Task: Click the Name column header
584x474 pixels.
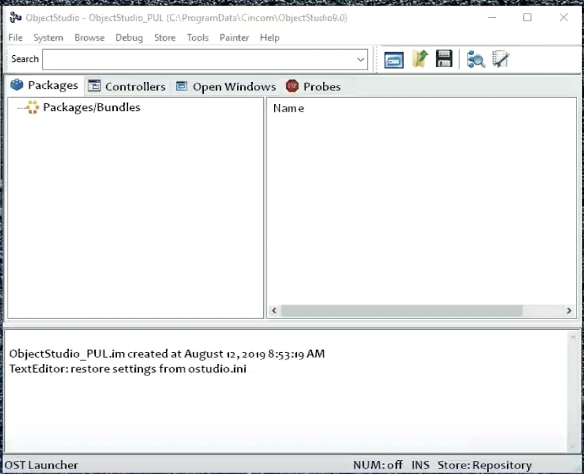Action: coord(289,108)
